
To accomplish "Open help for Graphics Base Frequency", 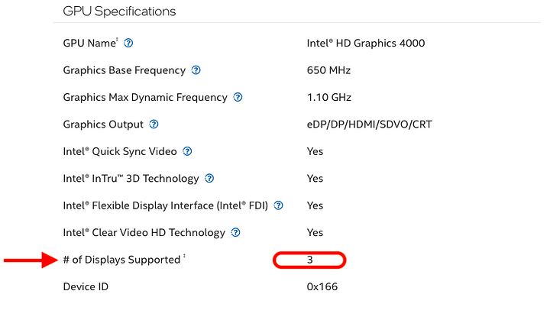I will (196, 70).
